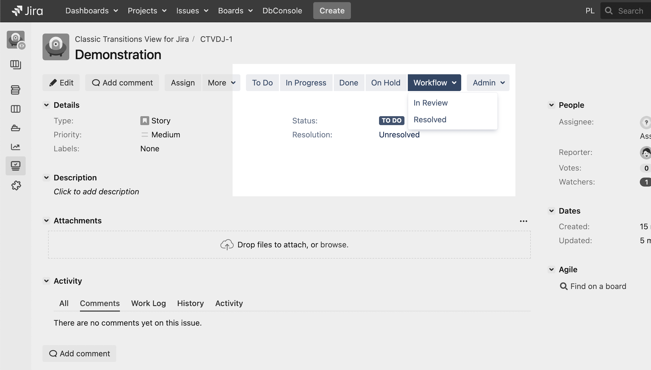Switch to the History tab

[190, 303]
